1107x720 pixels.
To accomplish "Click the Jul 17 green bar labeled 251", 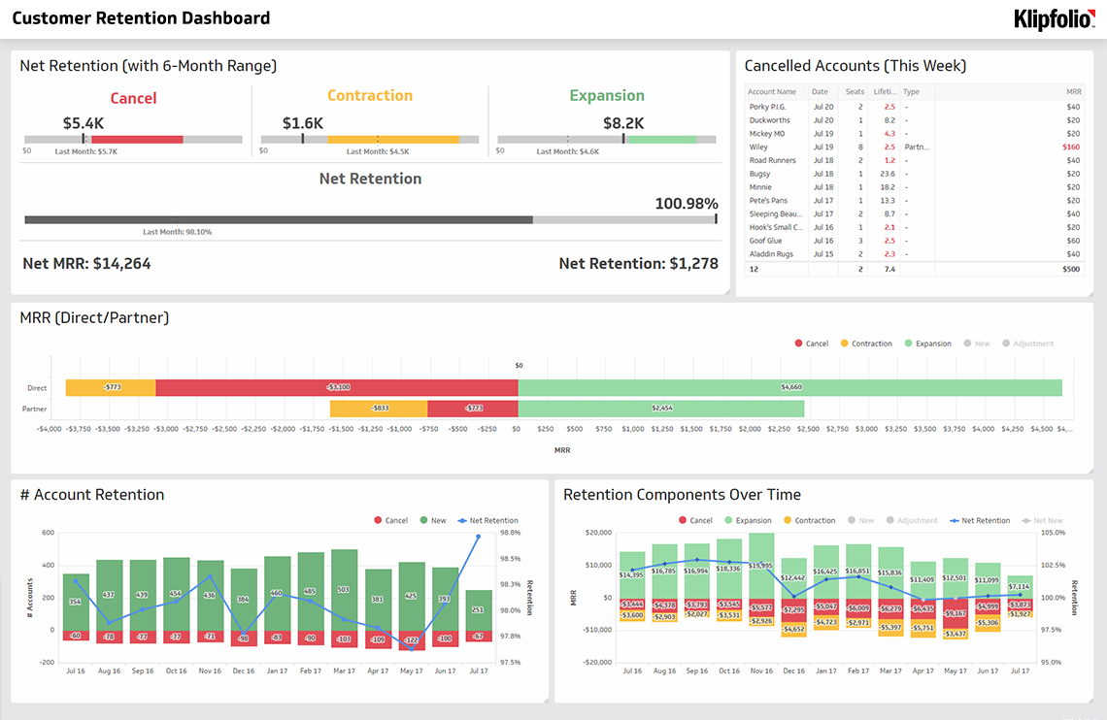I will (479, 610).
